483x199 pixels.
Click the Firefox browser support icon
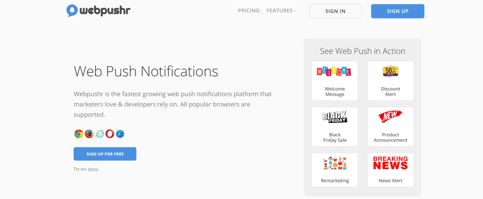point(89,133)
